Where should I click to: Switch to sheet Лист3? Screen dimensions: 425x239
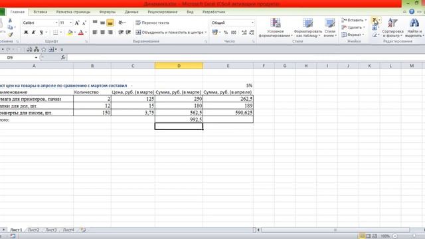(51, 230)
